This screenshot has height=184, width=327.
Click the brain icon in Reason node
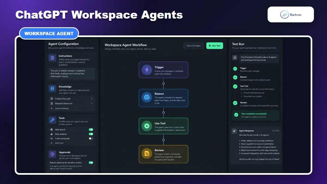[x=147, y=97]
